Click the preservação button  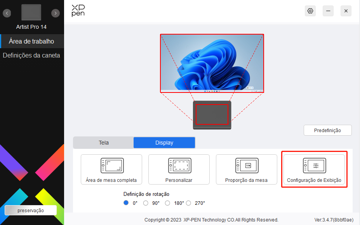click(31, 210)
